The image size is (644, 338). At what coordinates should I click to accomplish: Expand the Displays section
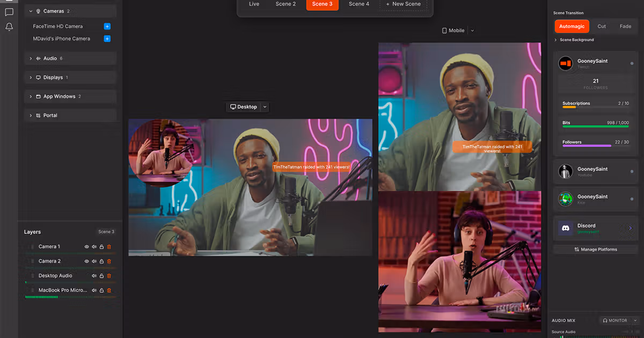(31, 78)
